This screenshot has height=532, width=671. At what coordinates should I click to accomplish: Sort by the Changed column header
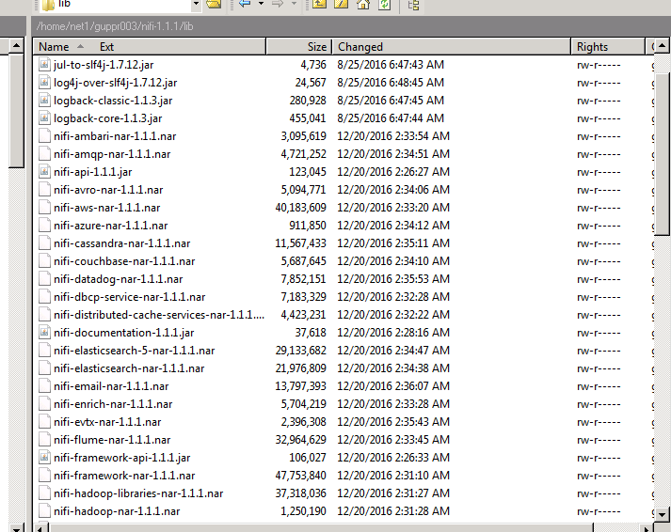[x=451, y=47]
